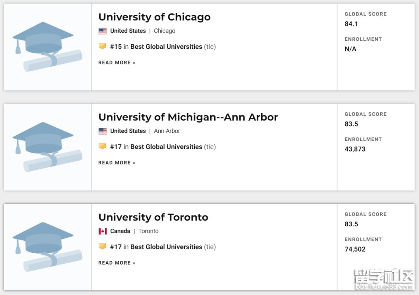Viewport: 419px width, 295px height.
Task: Click the US flag beside Ann Arbor
Action: point(103,131)
